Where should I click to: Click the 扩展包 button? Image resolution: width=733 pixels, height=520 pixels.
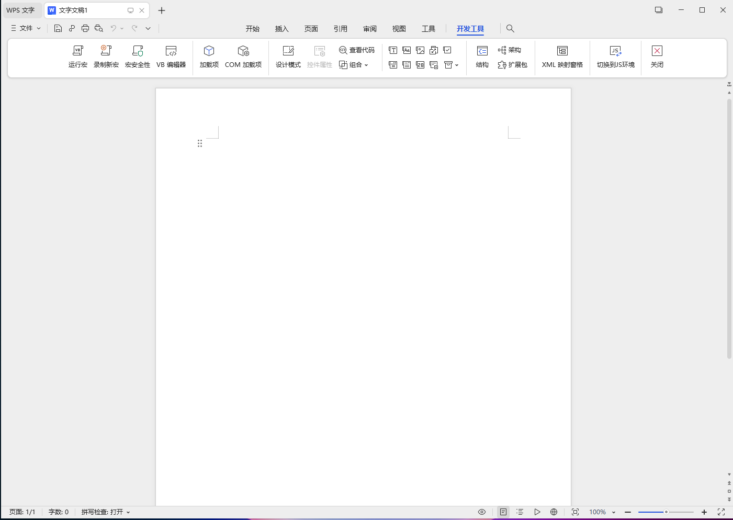513,65
